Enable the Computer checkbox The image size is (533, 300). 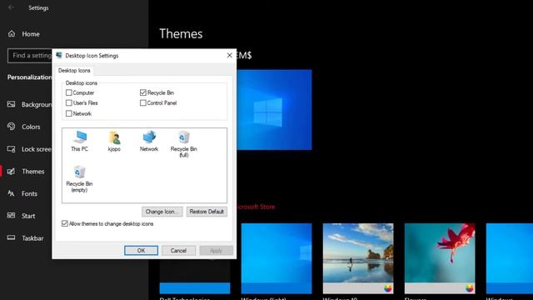tap(69, 92)
